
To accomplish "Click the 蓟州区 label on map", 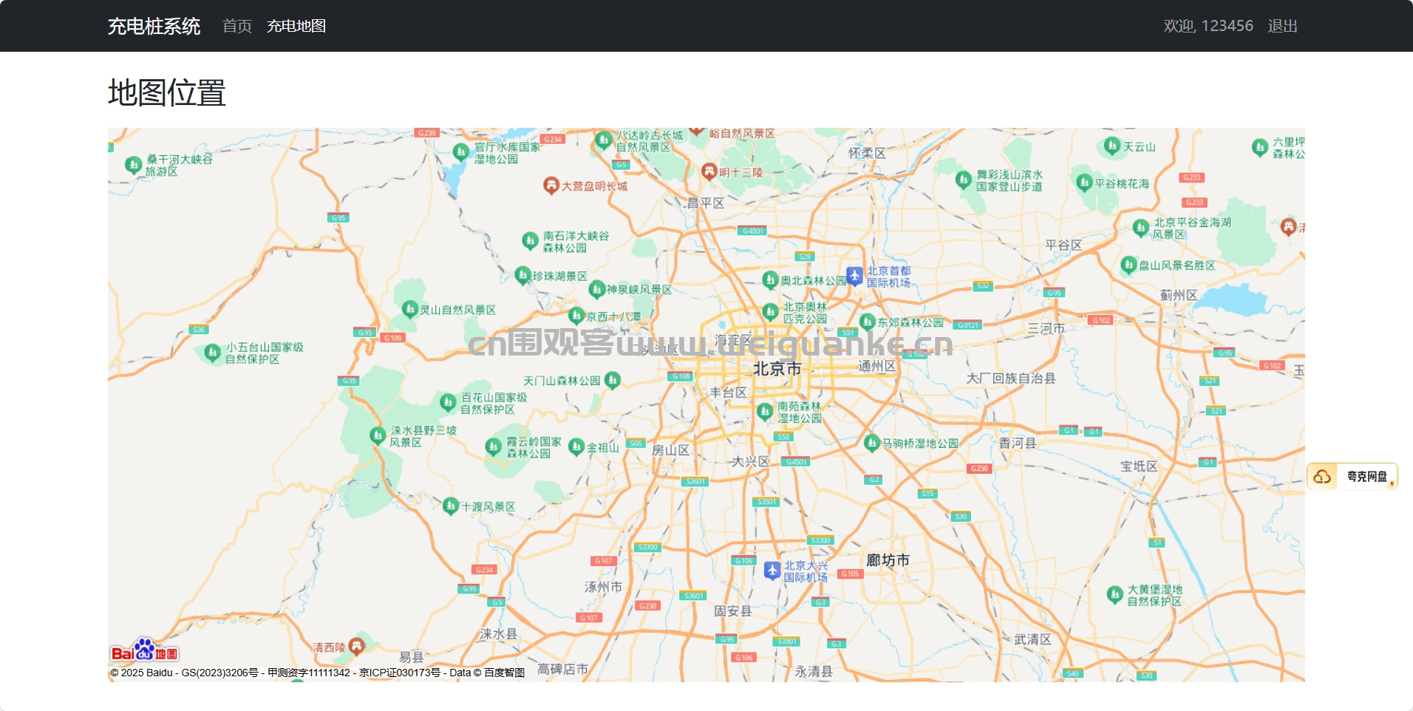I will 1179,295.
